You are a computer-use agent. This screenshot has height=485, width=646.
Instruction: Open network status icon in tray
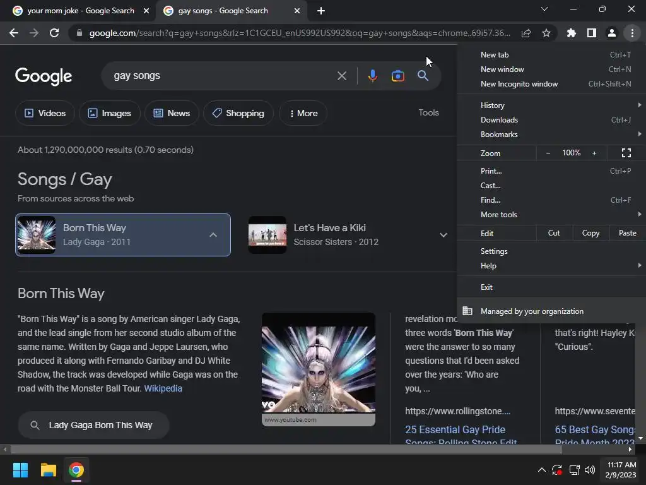[x=574, y=470]
